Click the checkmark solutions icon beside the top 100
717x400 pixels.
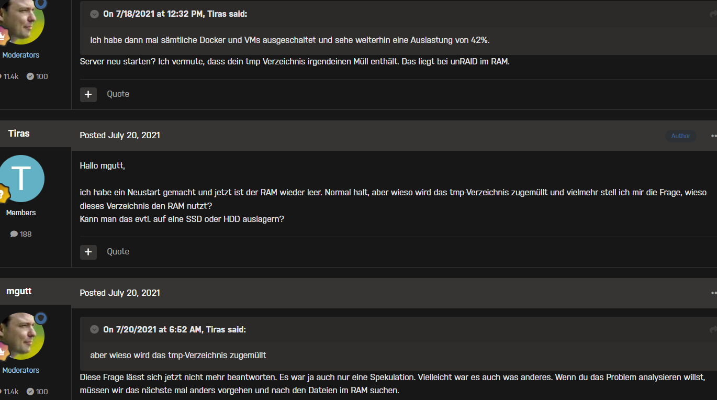30,76
